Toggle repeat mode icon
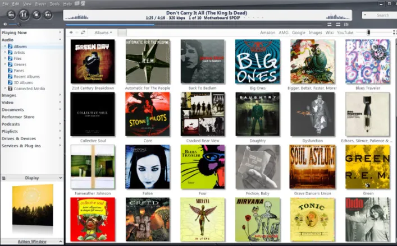The width and height of the screenshot is (397, 246). (329, 25)
